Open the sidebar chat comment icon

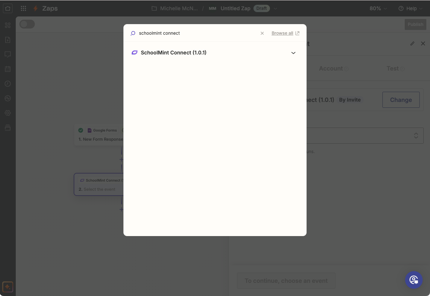coord(8,54)
